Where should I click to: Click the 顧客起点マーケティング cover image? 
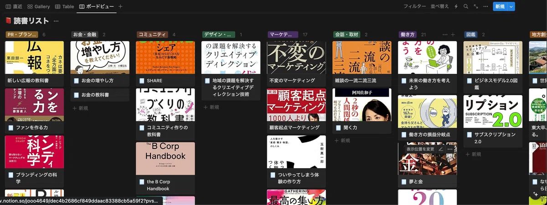(297, 105)
